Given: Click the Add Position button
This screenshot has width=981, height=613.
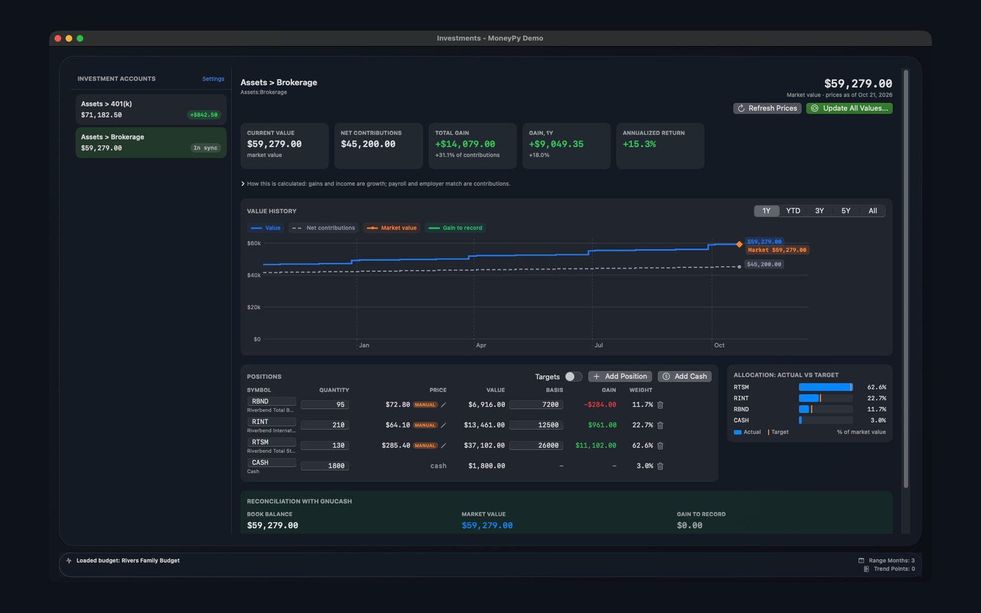Looking at the screenshot, I should [620, 376].
